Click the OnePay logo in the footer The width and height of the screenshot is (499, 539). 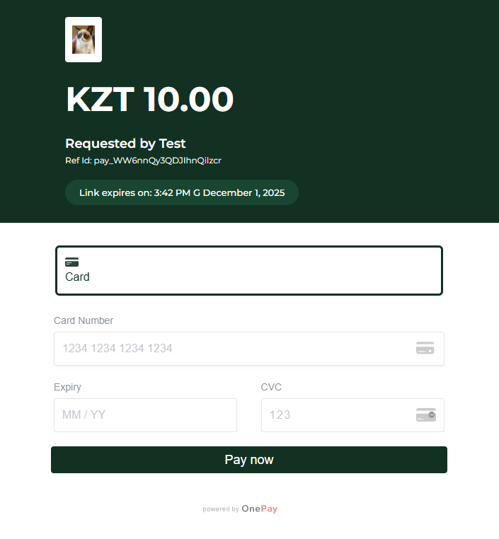tap(259, 509)
